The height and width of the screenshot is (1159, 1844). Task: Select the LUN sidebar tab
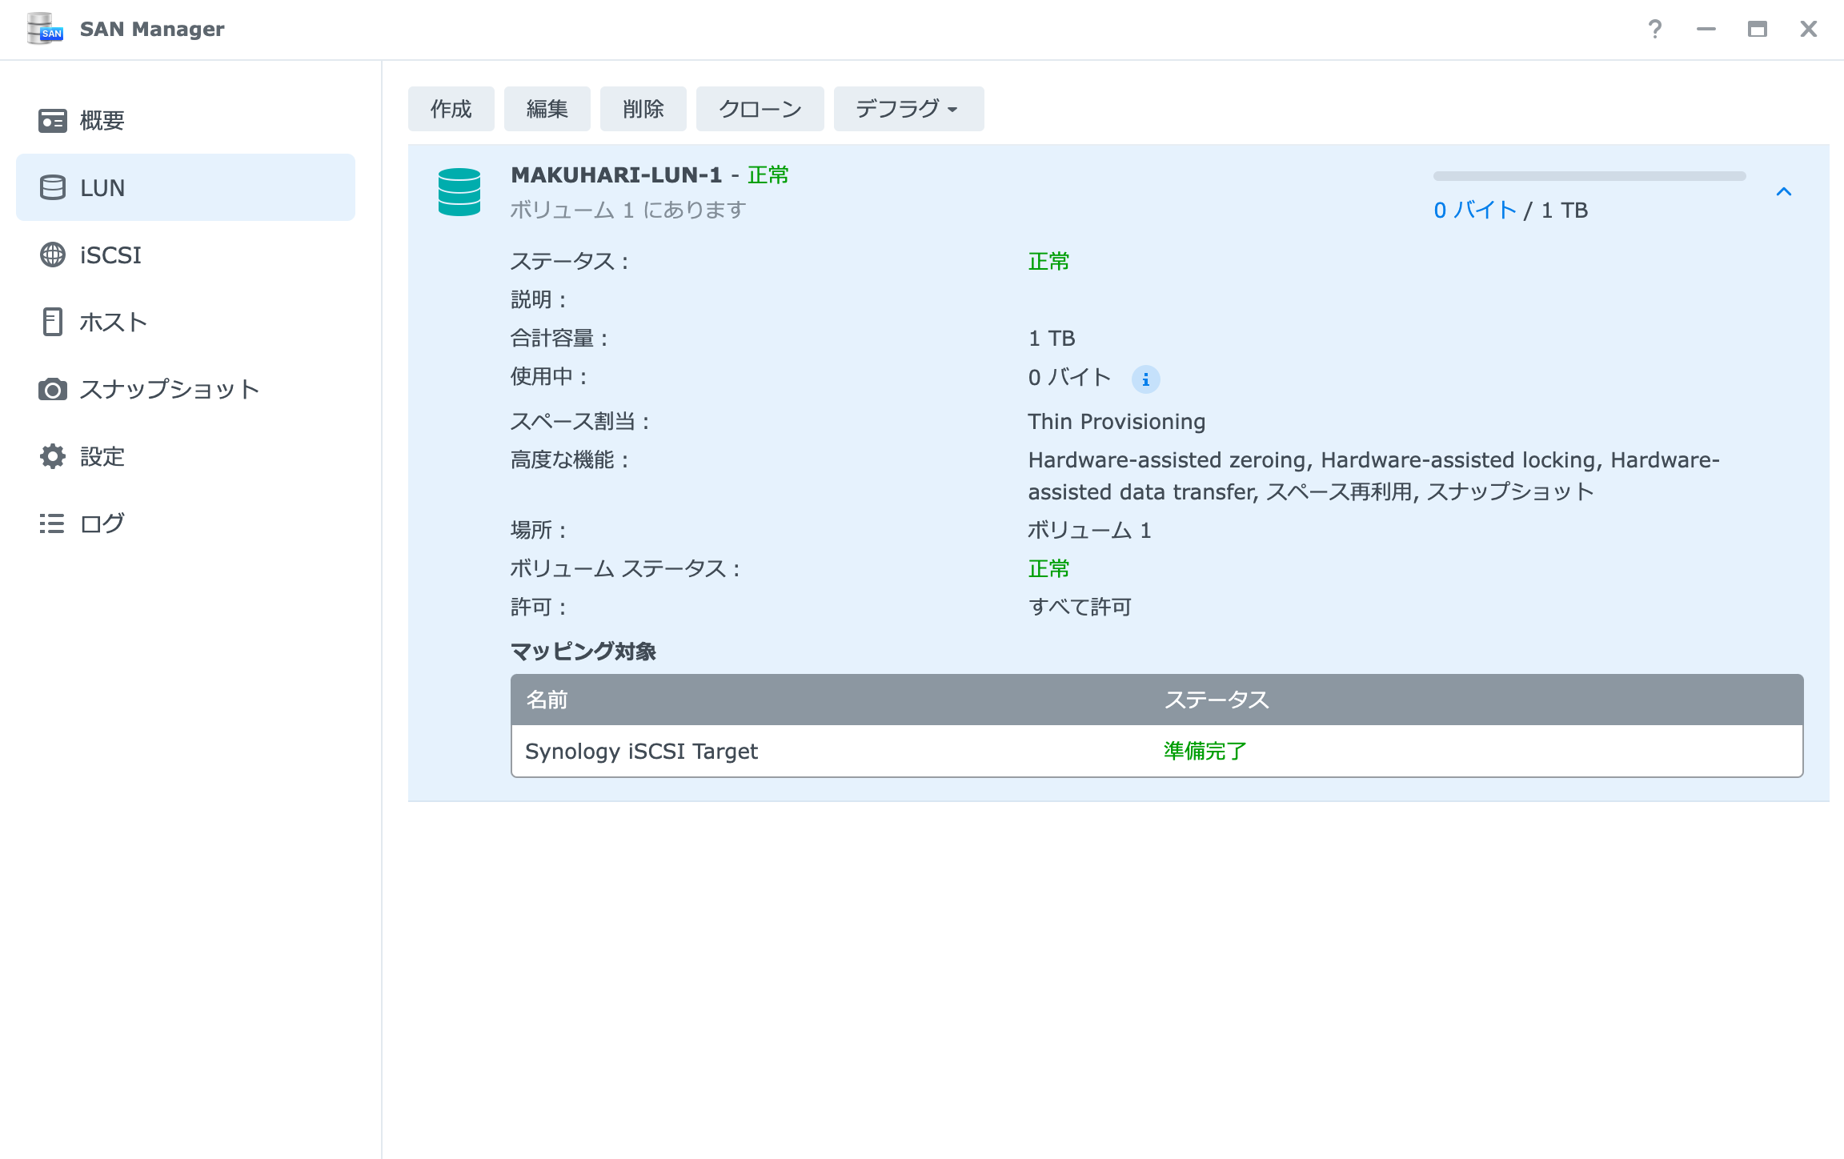186,187
